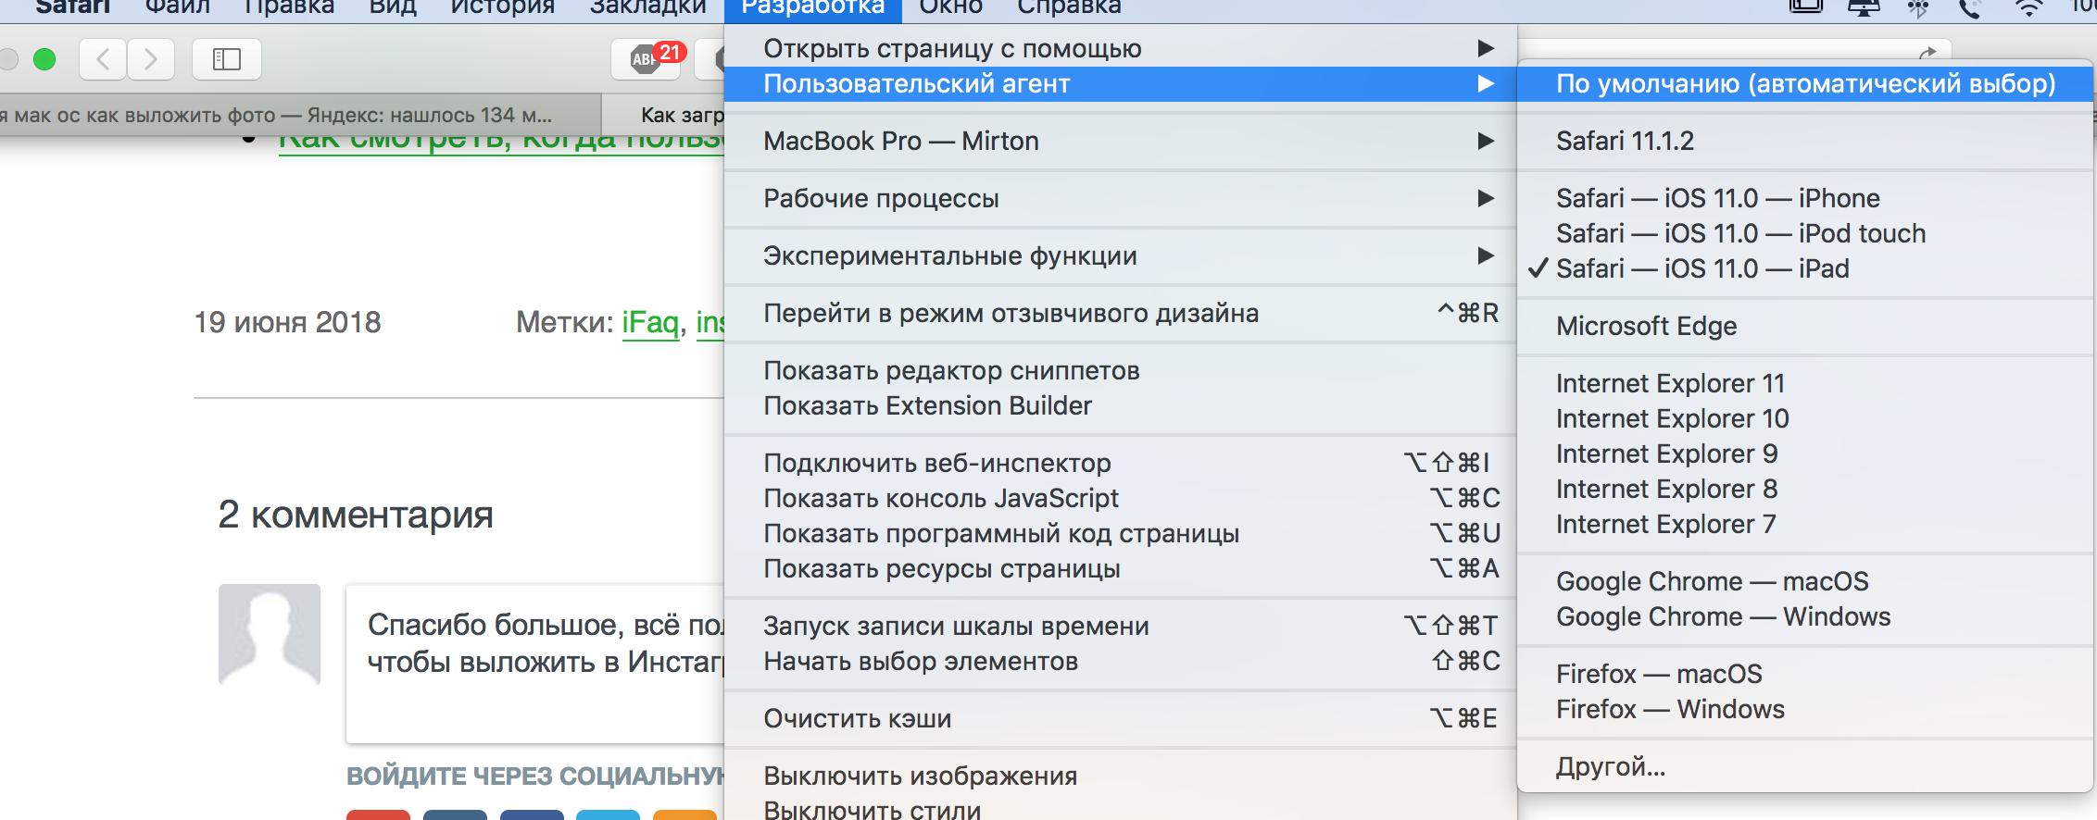Image resolution: width=2097 pixels, height=820 pixels.
Task: Choose 'Подключить веб-инспектор'
Action: (x=1120, y=463)
